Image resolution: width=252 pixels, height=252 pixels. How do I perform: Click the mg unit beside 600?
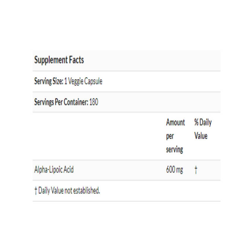point(180,170)
